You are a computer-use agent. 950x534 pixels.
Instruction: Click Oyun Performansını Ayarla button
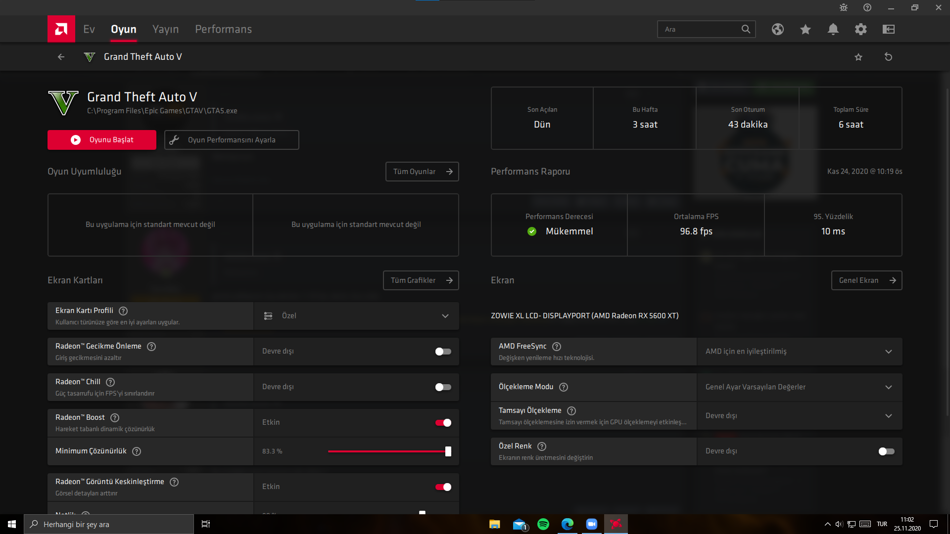click(x=232, y=140)
